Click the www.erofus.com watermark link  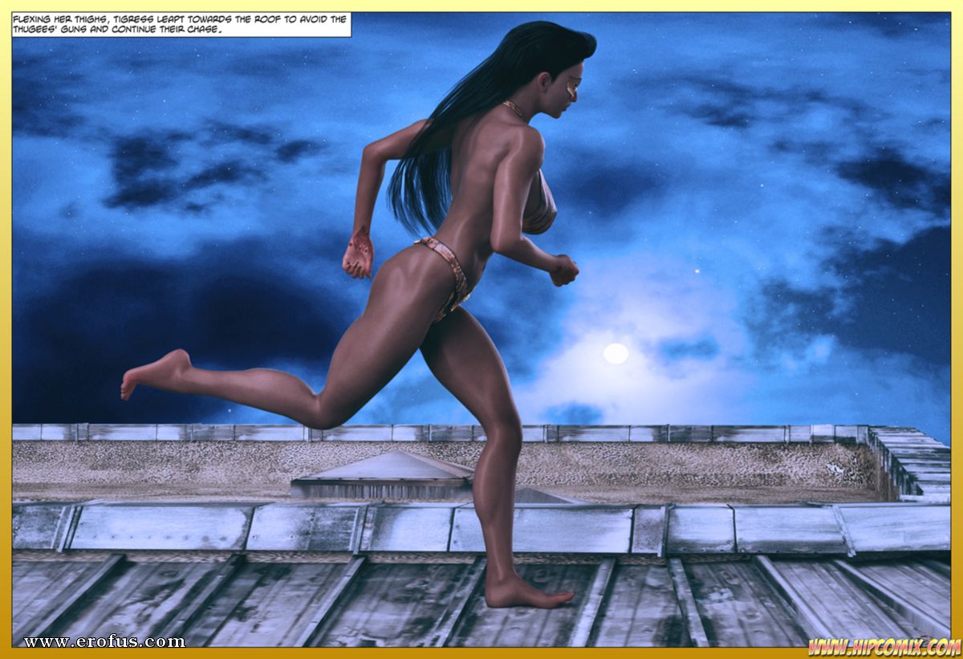(104, 641)
